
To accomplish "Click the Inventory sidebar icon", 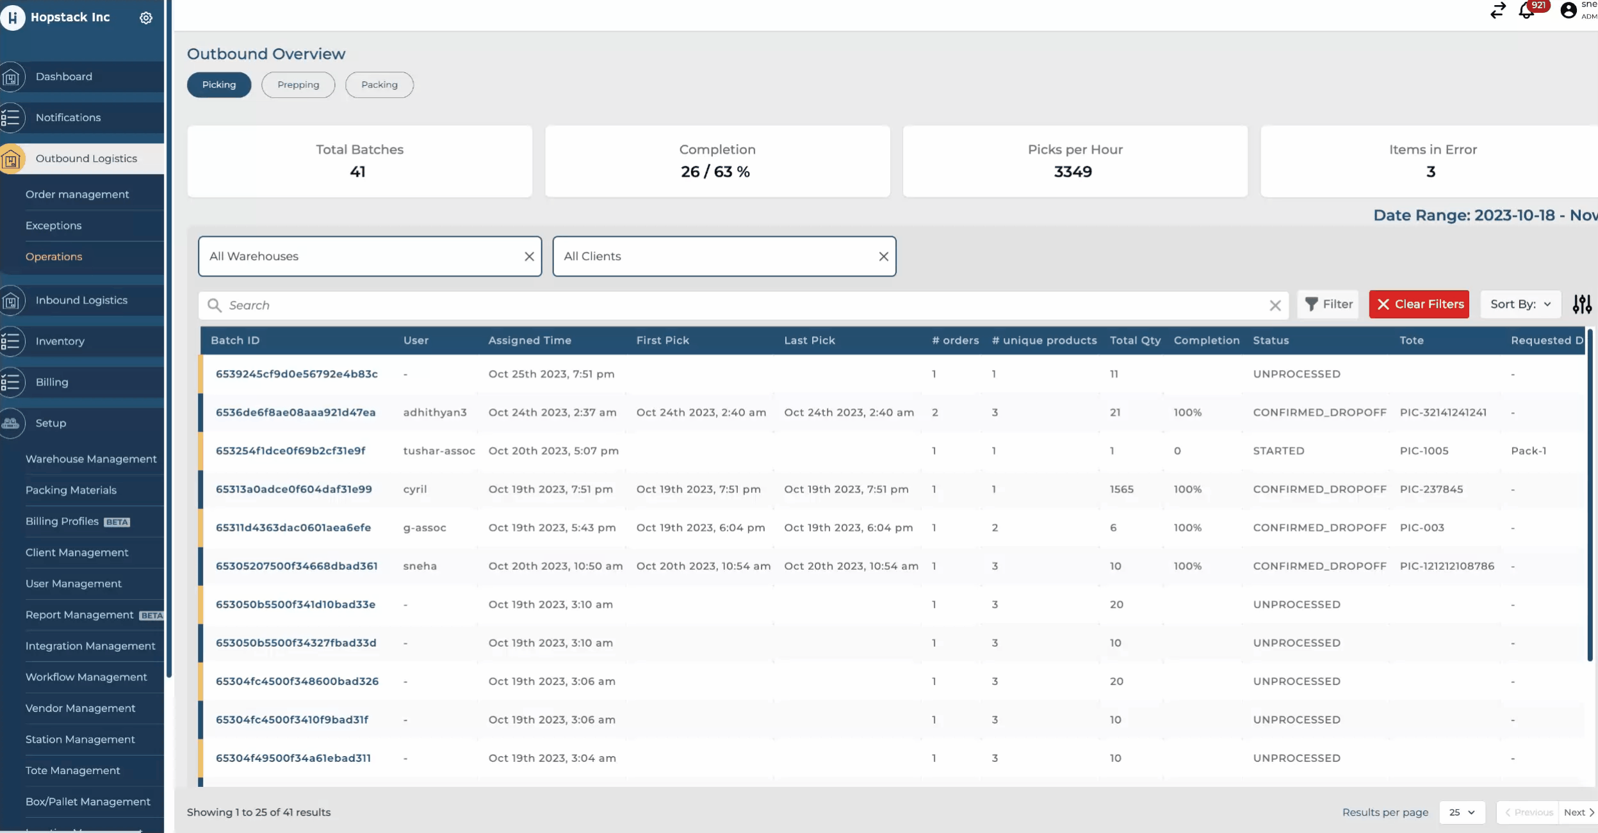I will coord(12,342).
